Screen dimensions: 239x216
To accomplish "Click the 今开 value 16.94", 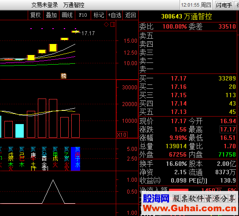I will click(x=228, y=121).
